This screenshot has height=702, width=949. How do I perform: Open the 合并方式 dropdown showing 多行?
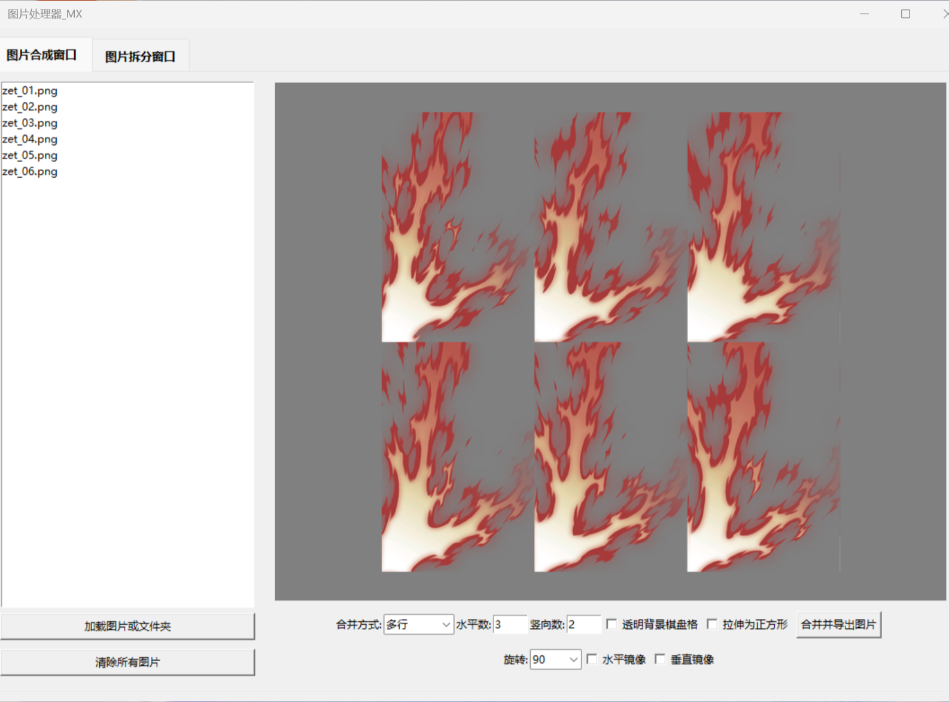[x=418, y=625]
